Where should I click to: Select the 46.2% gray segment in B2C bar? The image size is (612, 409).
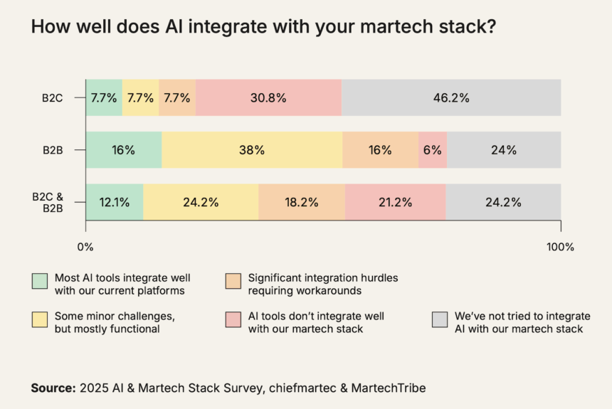[451, 97]
